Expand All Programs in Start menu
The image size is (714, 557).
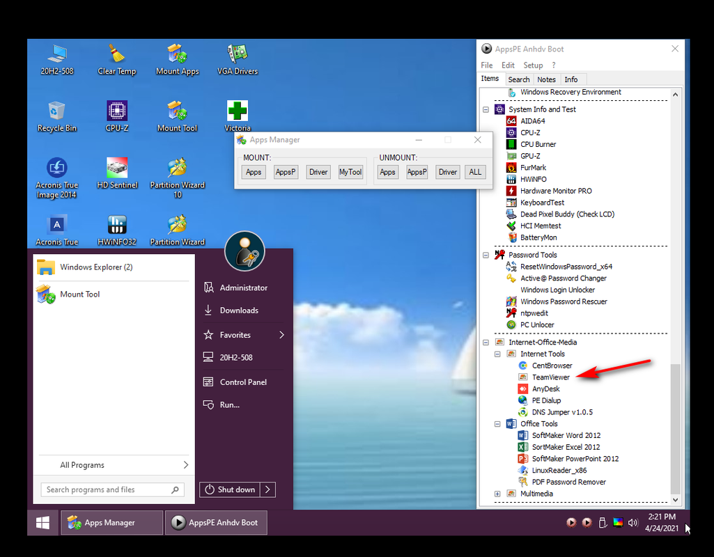click(x=114, y=465)
